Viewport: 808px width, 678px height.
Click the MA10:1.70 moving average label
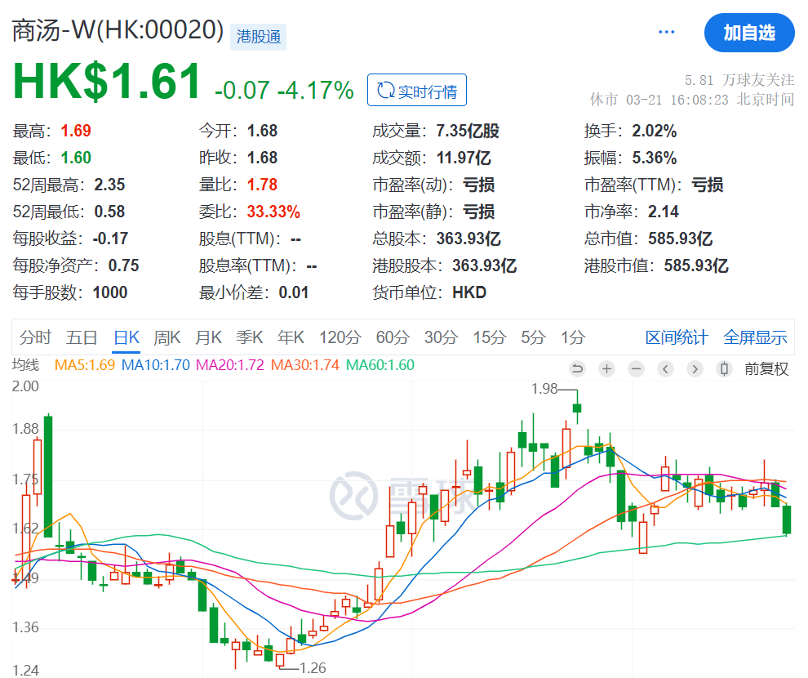(156, 365)
